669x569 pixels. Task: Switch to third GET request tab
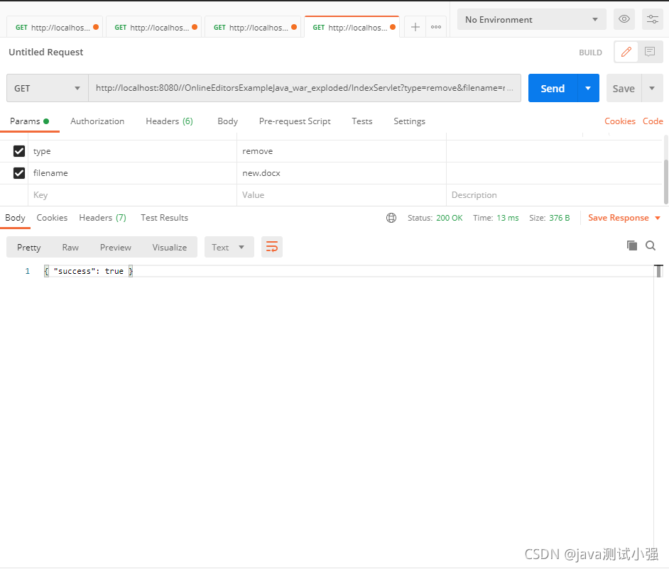click(253, 27)
